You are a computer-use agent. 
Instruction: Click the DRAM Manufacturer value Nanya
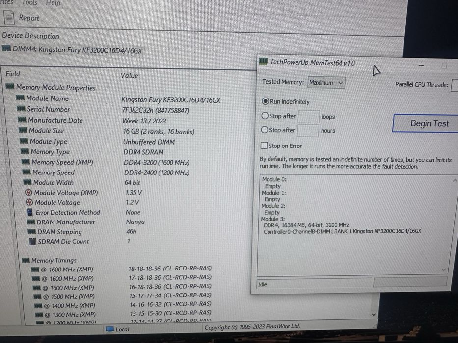point(135,222)
